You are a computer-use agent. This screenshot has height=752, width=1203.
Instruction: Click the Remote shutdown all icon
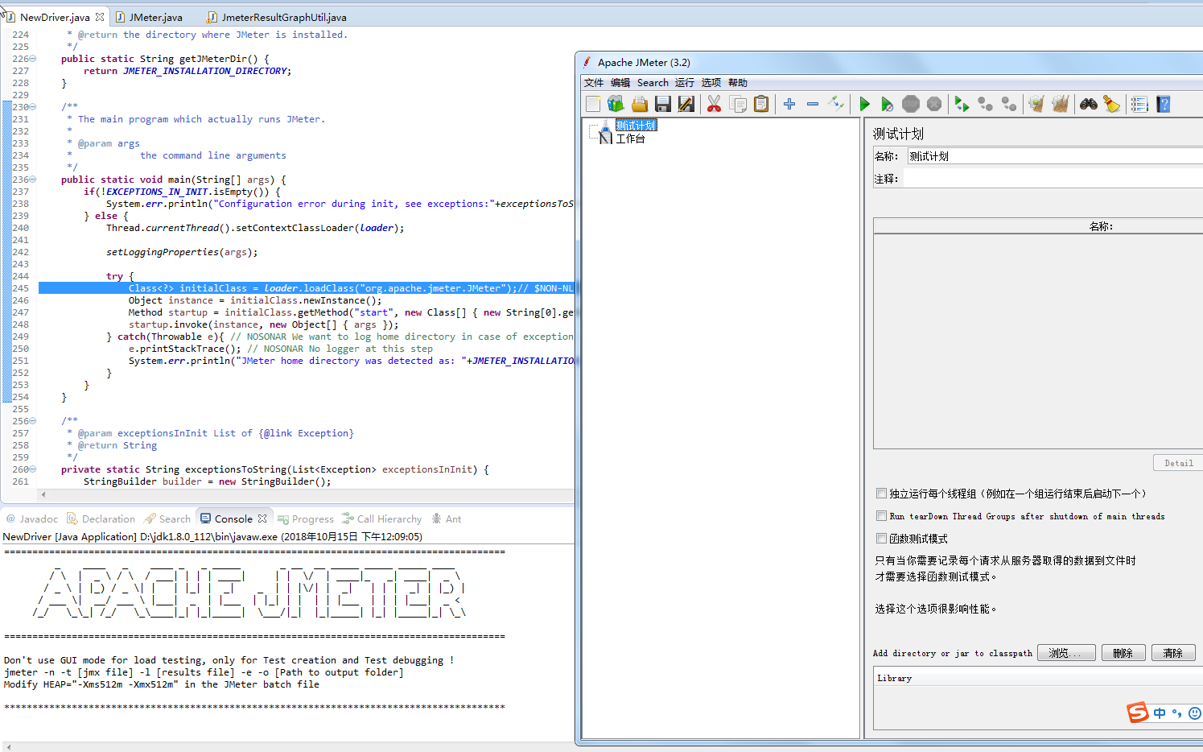(x=1008, y=104)
